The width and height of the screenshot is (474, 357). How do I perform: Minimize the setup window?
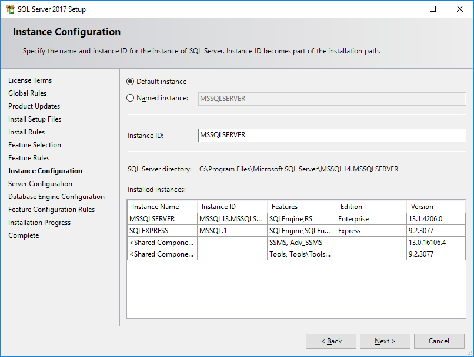[406, 9]
